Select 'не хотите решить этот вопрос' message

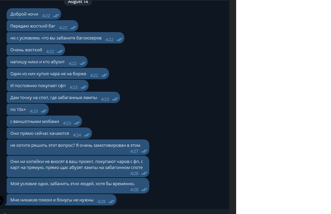click(78, 147)
